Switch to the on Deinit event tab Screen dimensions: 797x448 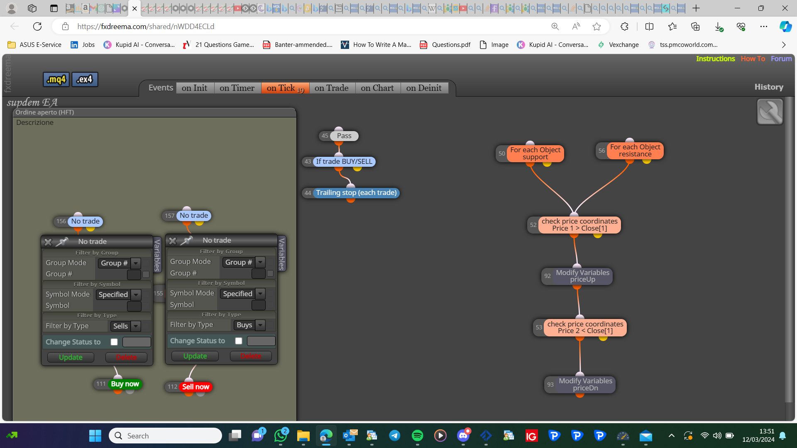pyautogui.click(x=424, y=88)
